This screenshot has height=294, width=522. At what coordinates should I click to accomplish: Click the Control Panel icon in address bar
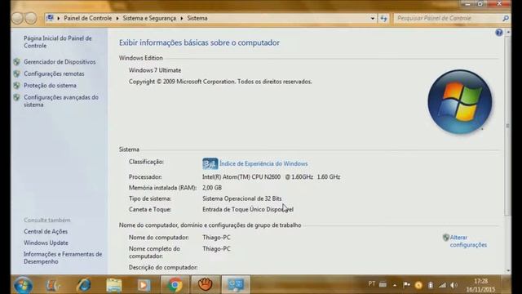click(x=50, y=18)
